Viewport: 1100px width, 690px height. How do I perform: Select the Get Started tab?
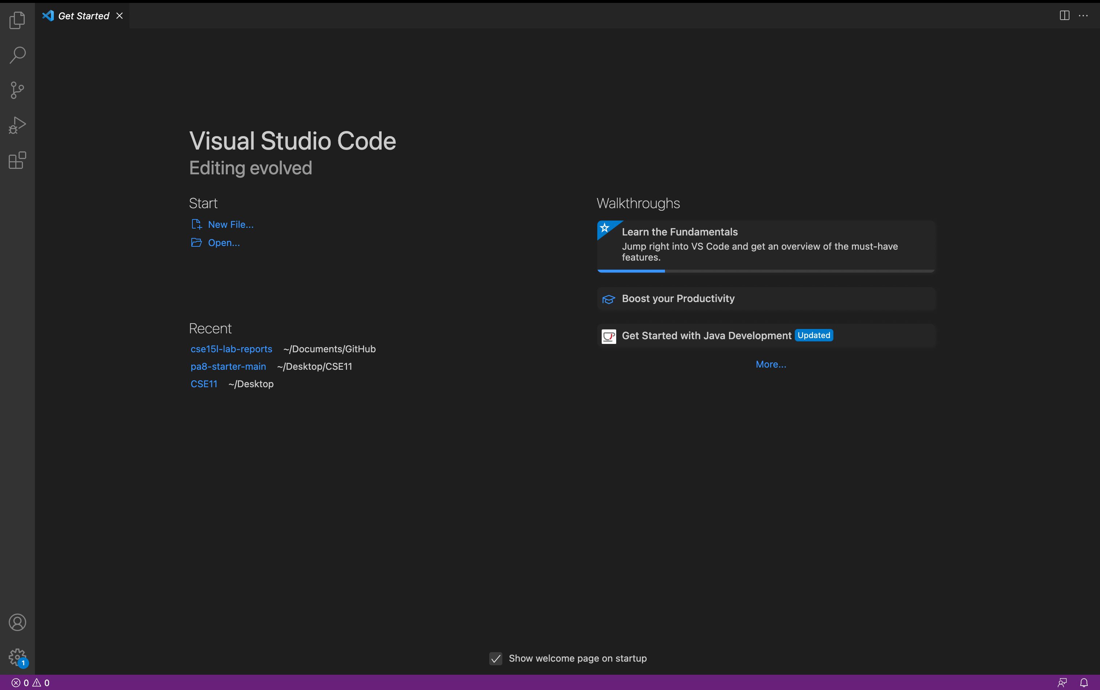tap(83, 16)
